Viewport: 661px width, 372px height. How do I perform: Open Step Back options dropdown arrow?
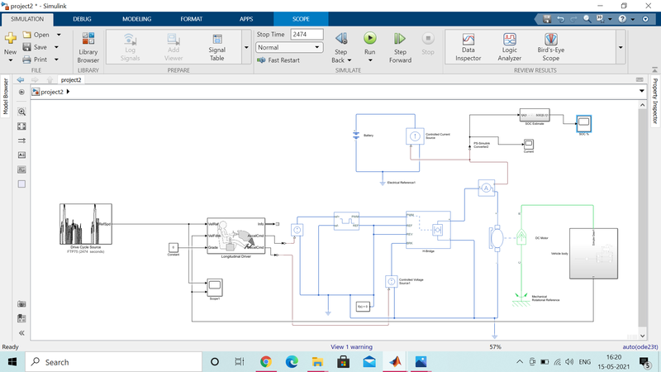pos(350,60)
